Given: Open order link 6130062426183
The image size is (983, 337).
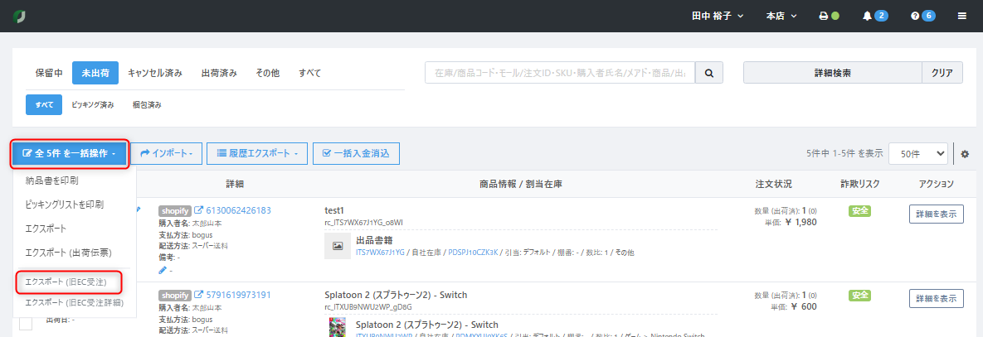Looking at the screenshot, I should point(238,210).
